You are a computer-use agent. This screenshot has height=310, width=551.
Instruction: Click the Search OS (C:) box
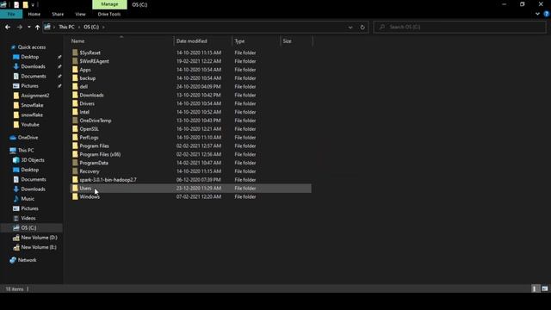[x=460, y=27]
